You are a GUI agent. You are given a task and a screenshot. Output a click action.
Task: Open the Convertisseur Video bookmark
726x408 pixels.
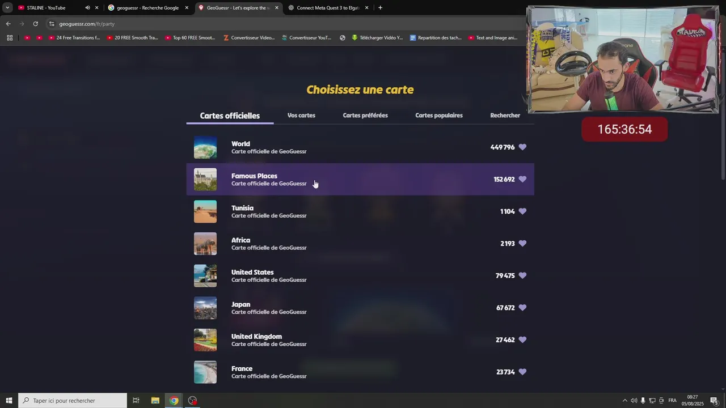tap(249, 38)
